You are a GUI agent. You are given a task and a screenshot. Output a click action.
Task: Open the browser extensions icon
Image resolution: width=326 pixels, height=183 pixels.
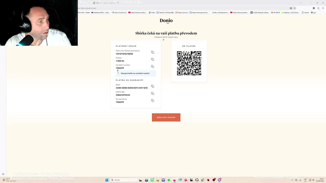click(318, 8)
